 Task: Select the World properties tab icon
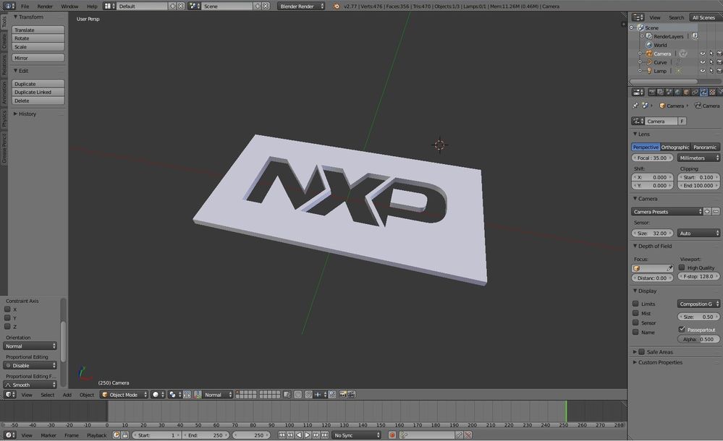tap(677, 92)
